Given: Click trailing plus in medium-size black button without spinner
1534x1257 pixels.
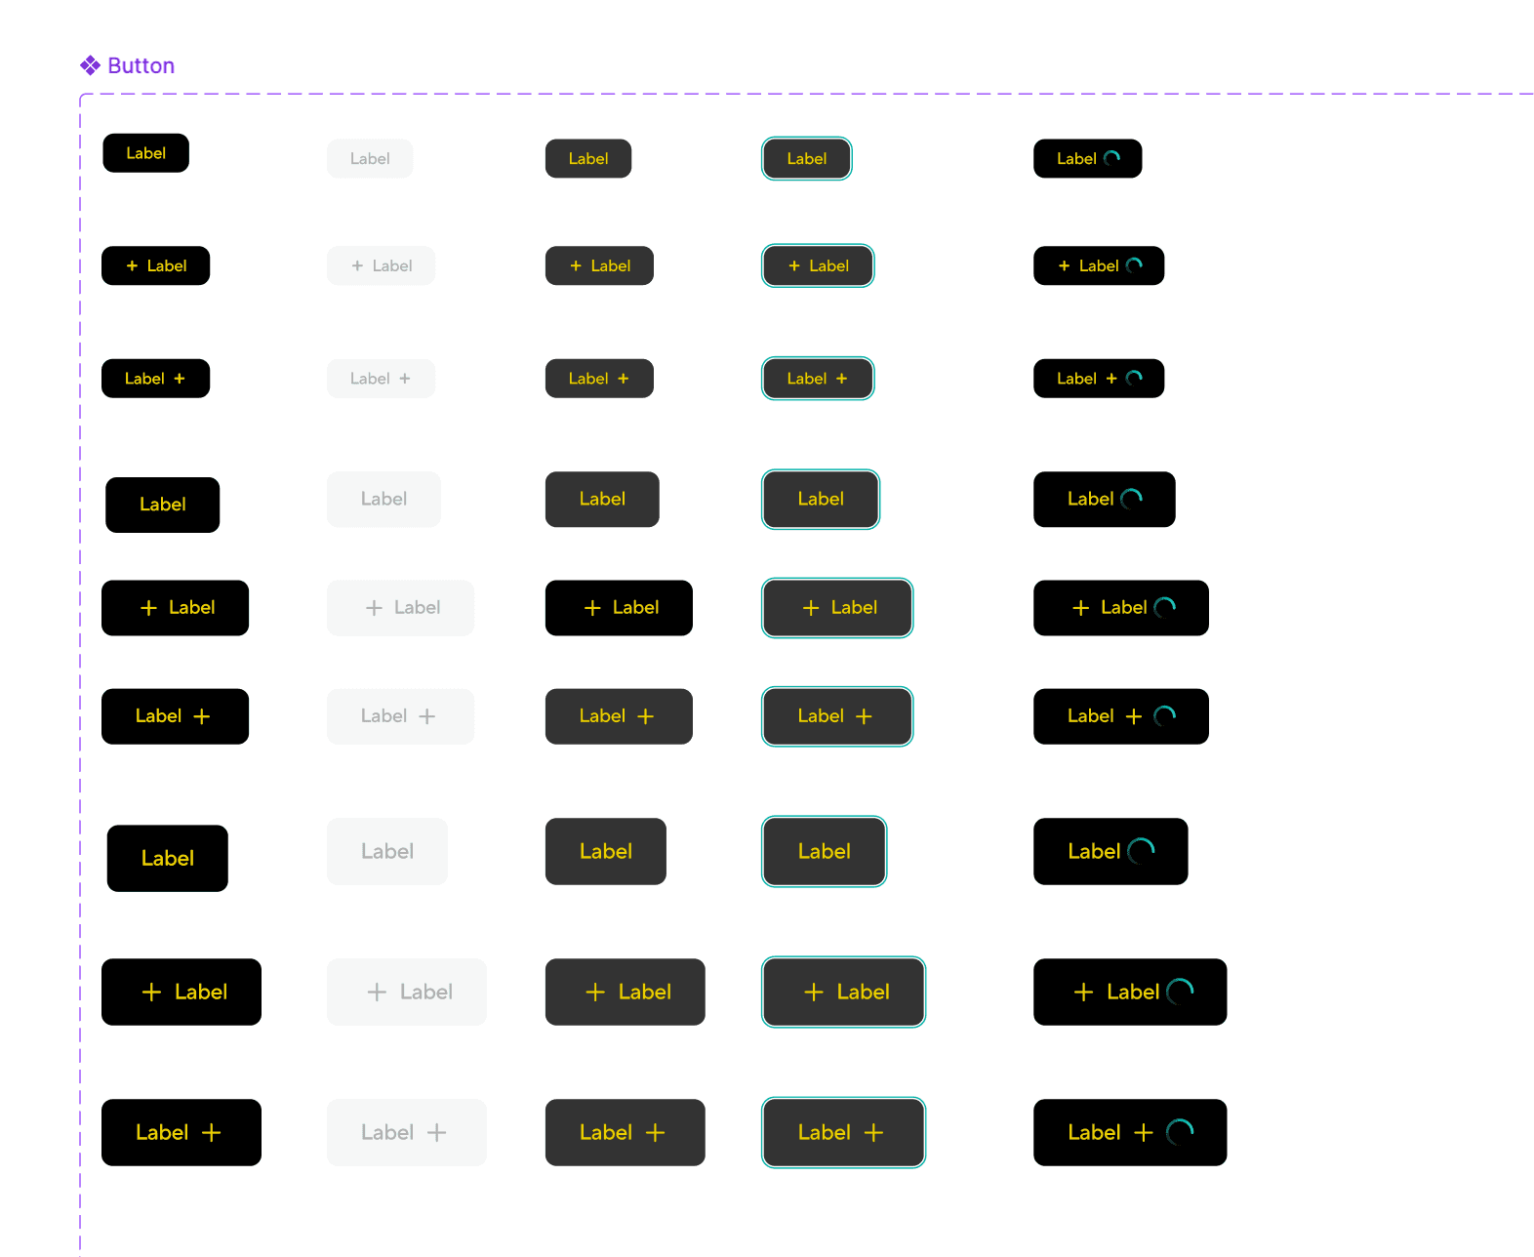Looking at the screenshot, I should pyautogui.click(x=202, y=717).
